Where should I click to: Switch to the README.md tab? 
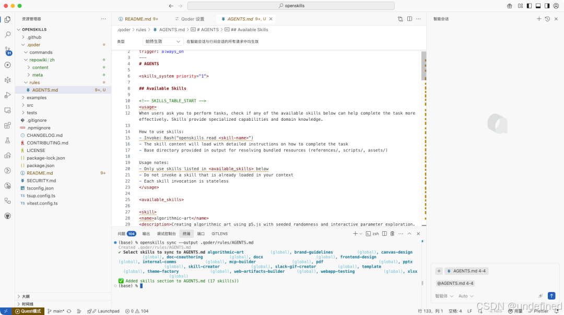(138, 19)
